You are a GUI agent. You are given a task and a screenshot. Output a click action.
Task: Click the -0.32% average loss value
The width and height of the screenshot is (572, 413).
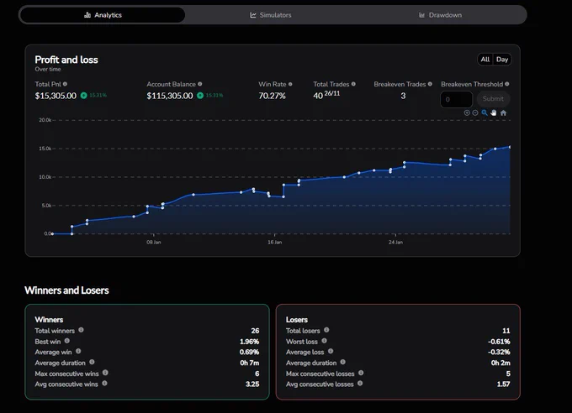tap(499, 353)
